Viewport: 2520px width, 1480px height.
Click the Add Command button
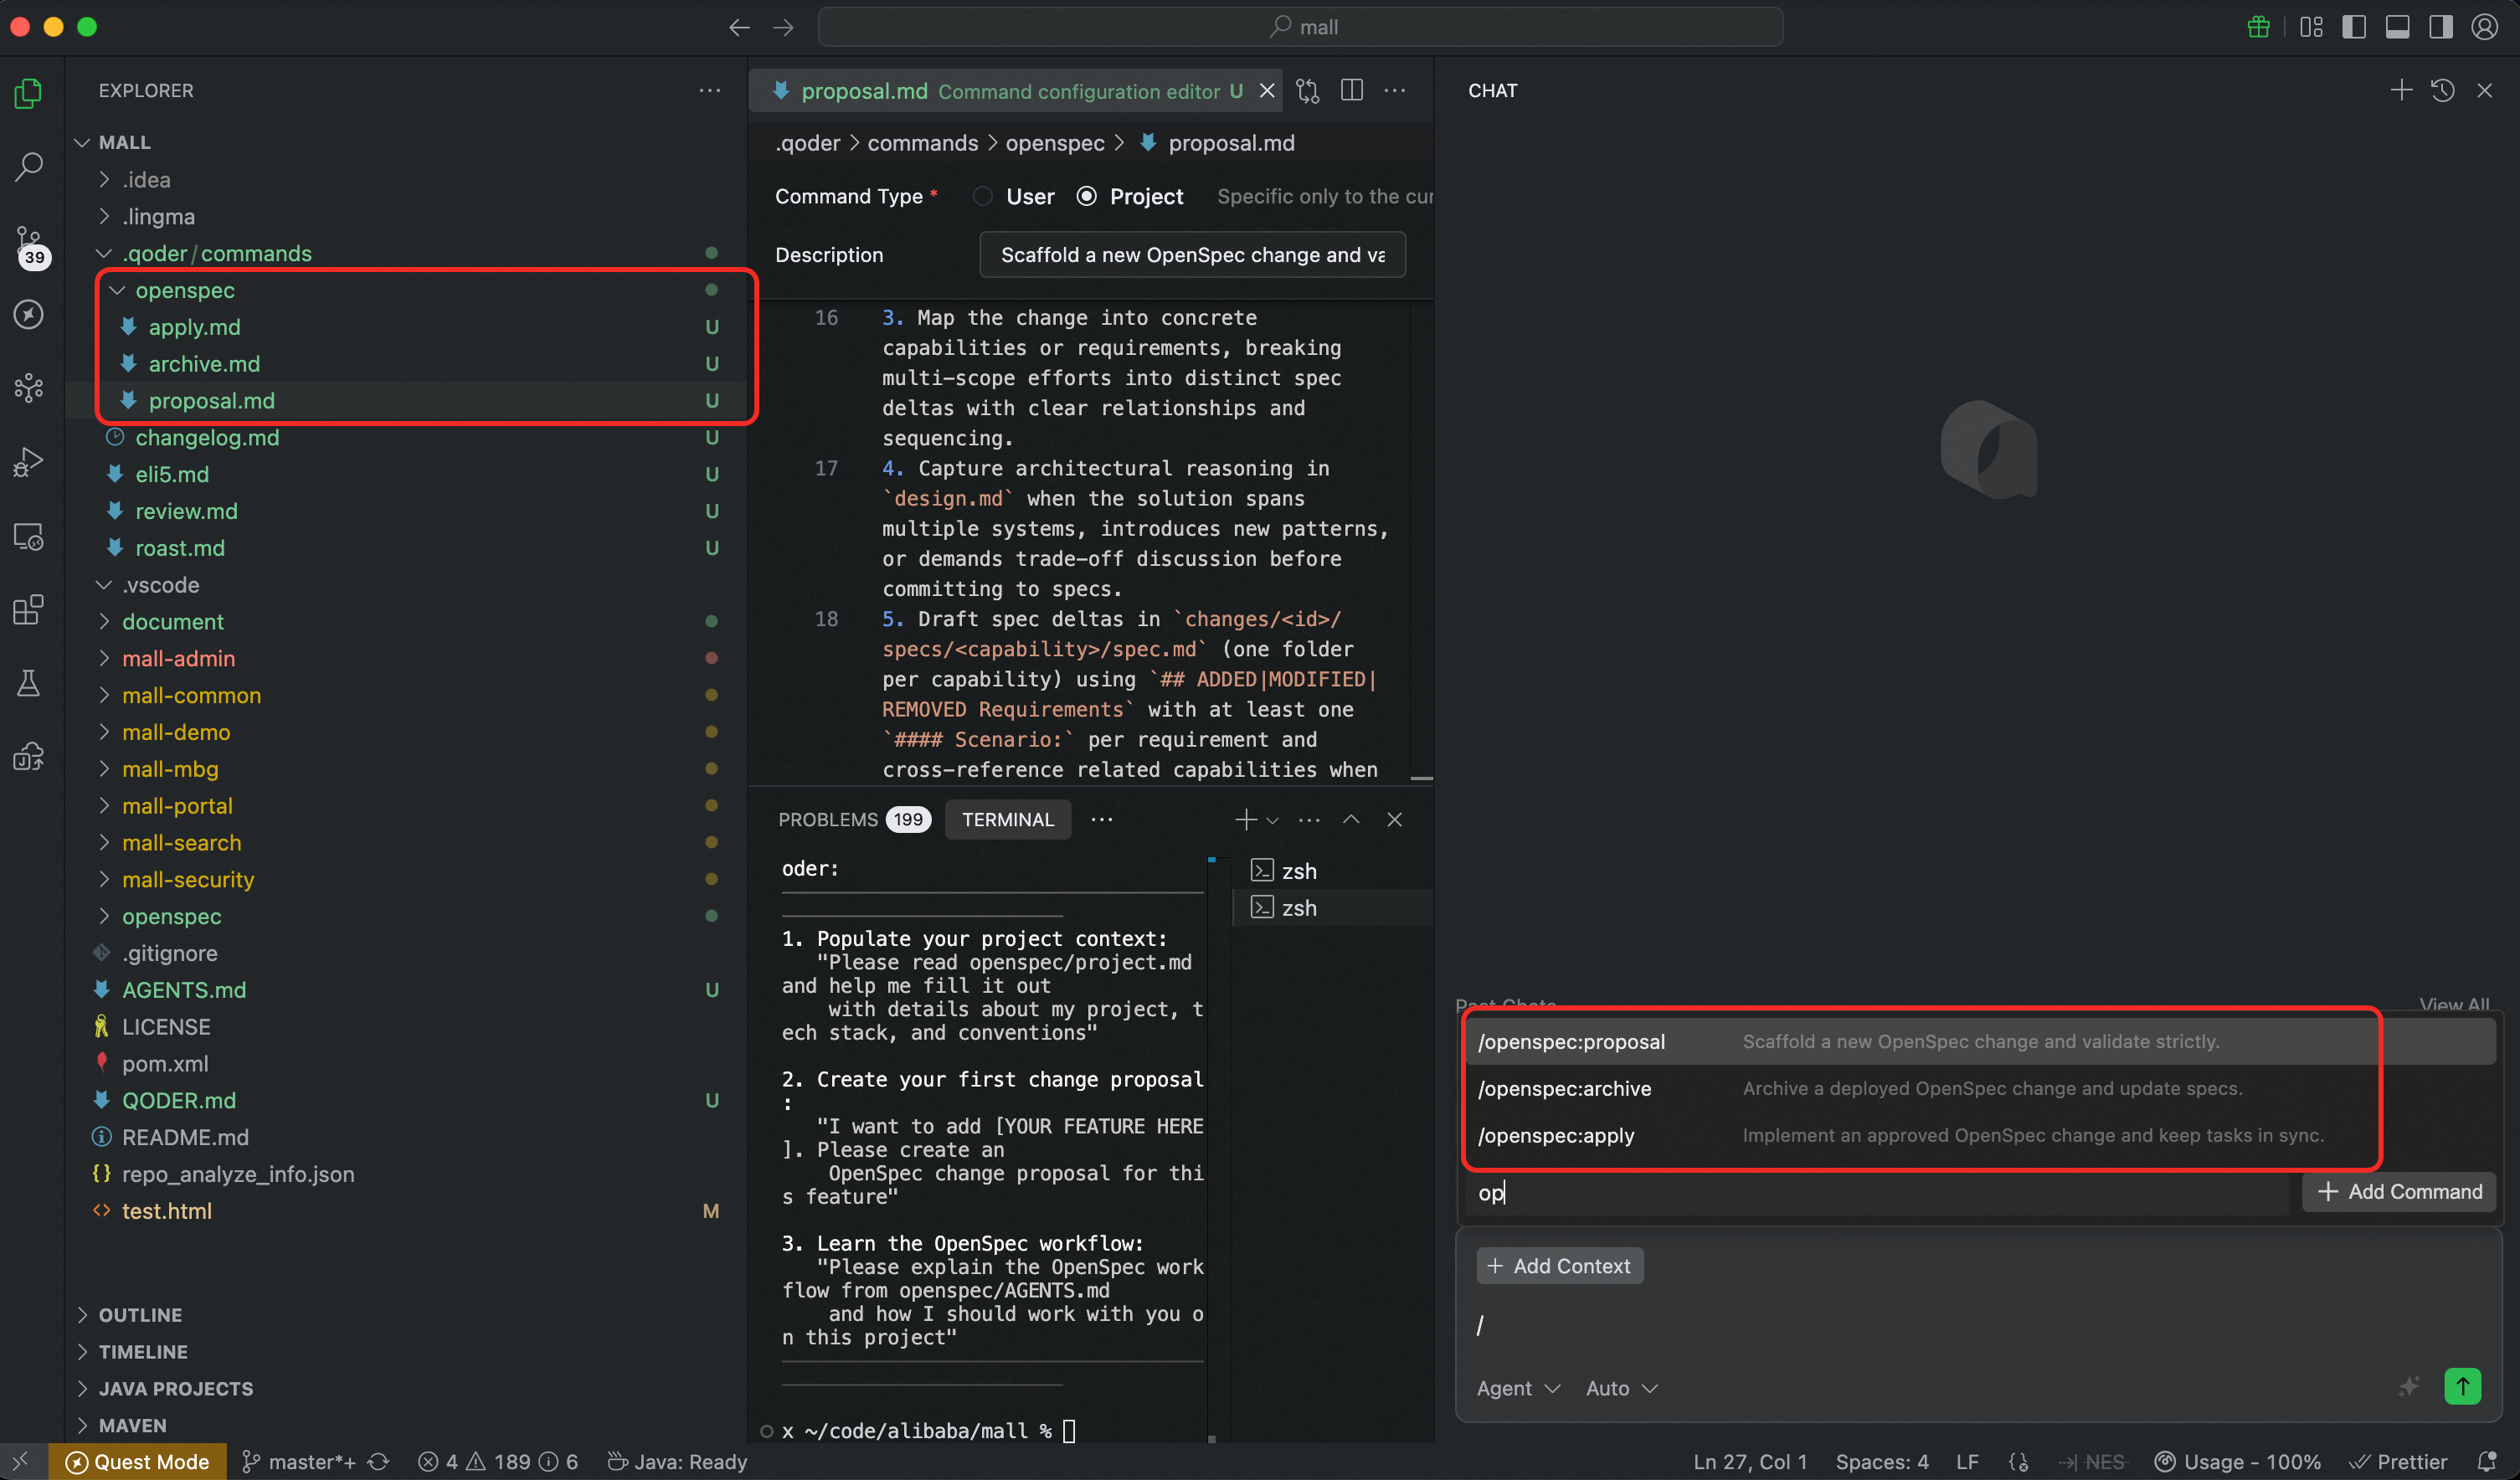click(2399, 1191)
